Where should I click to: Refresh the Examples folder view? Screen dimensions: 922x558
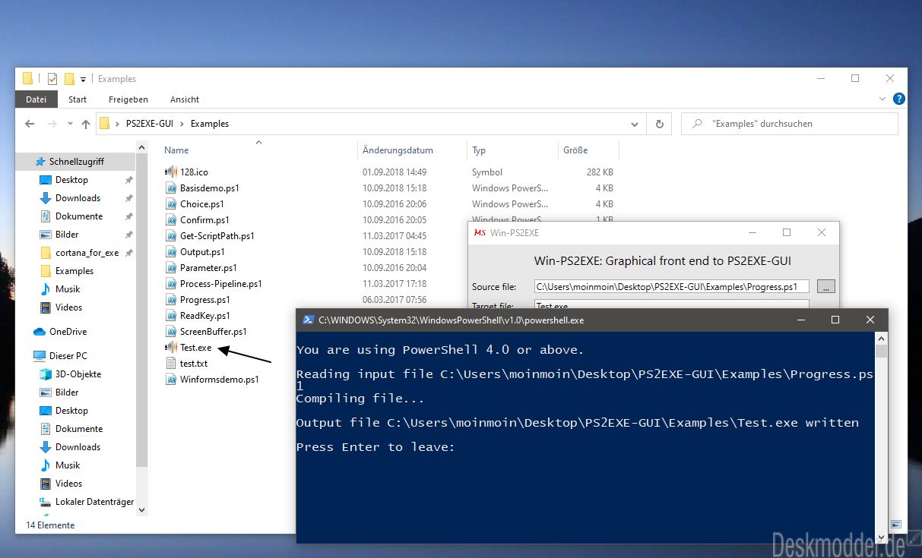click(x=659, y=124)
